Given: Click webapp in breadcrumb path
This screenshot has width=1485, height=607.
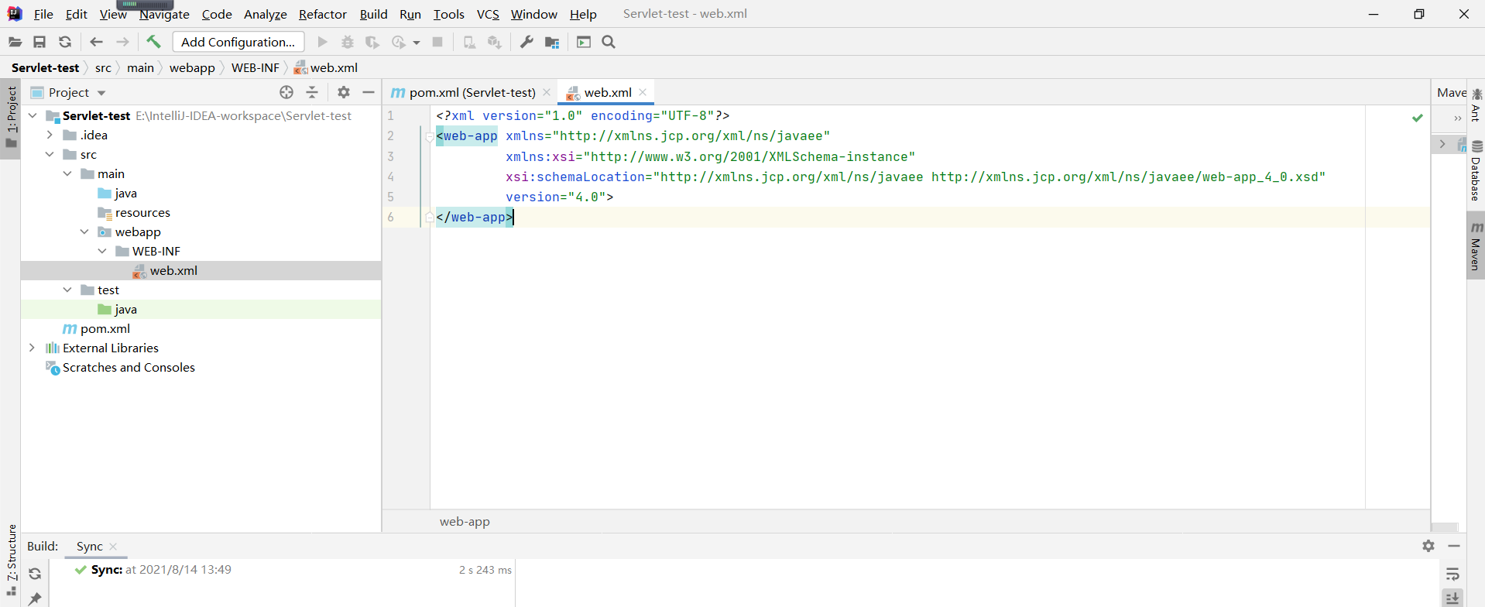Looking at the screenshot, I should coord(192,67).
